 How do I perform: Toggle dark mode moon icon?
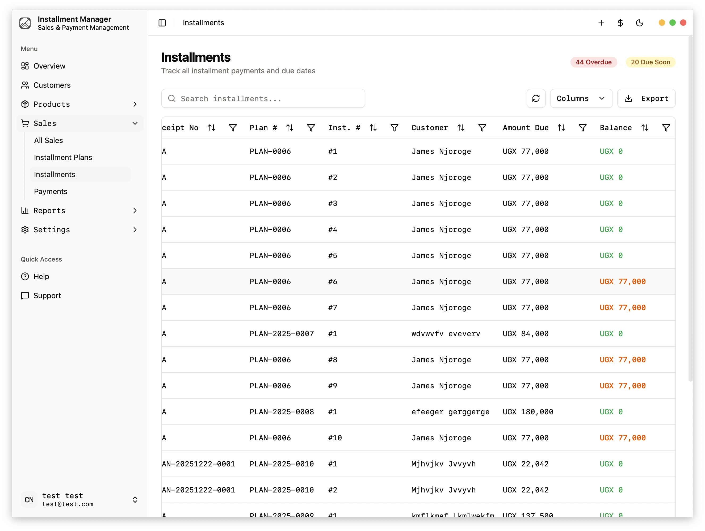(x=639, y=23)
